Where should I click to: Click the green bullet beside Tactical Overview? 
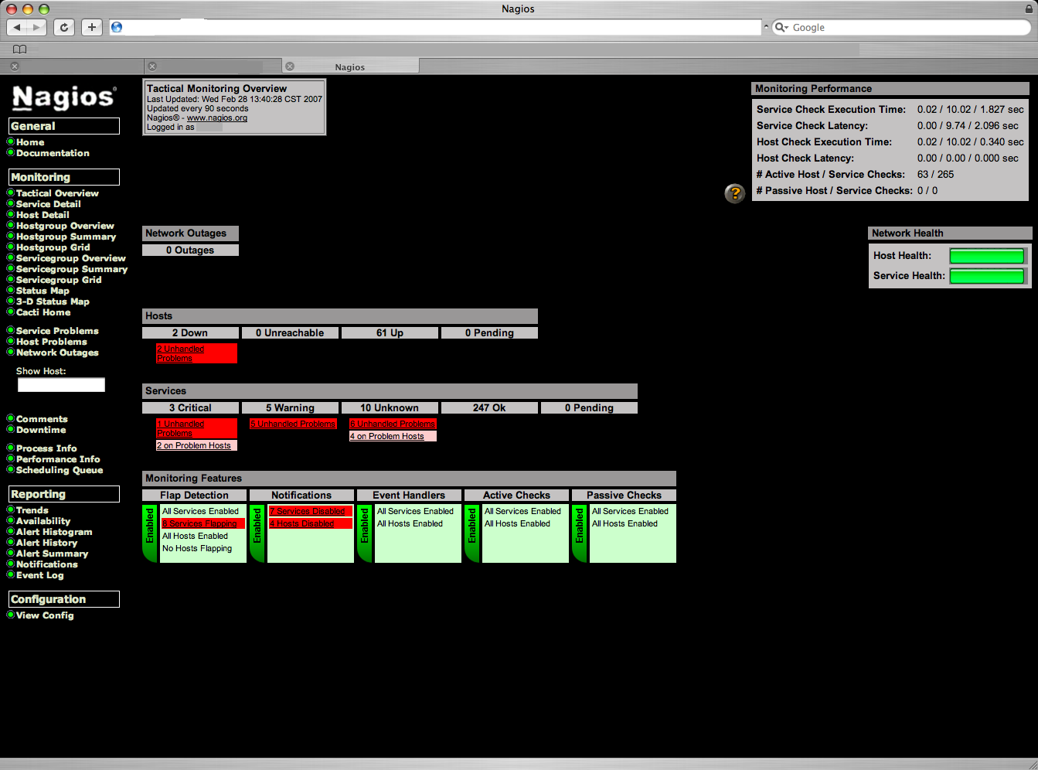(11, 192)
